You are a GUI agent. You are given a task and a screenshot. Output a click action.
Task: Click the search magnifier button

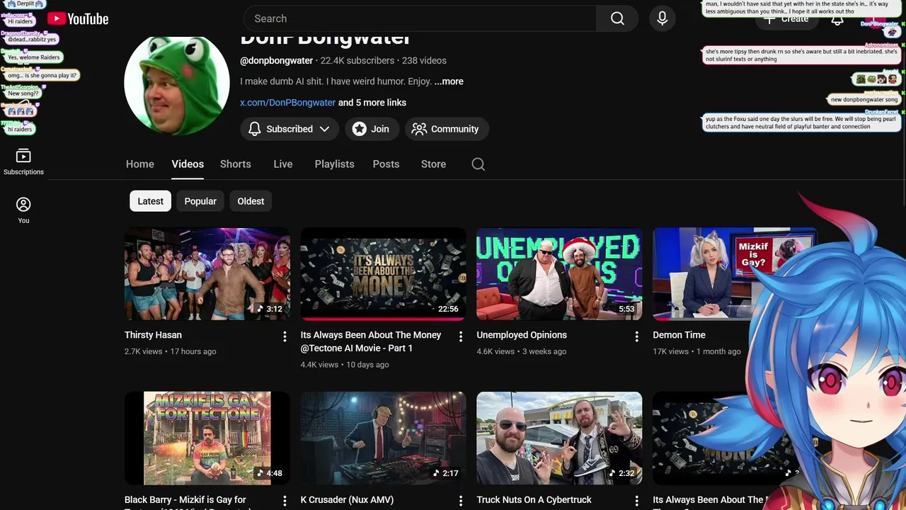coord(617,18)
